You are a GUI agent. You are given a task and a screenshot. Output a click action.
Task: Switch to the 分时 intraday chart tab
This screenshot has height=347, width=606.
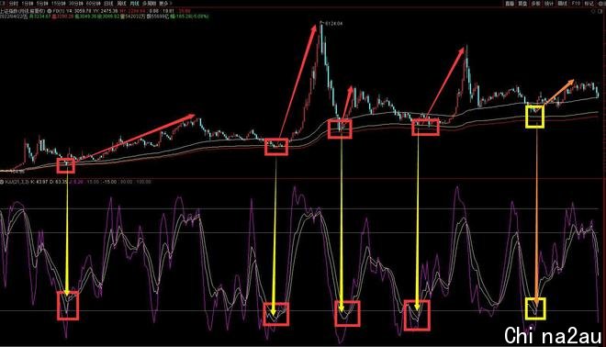pos(13,3)
